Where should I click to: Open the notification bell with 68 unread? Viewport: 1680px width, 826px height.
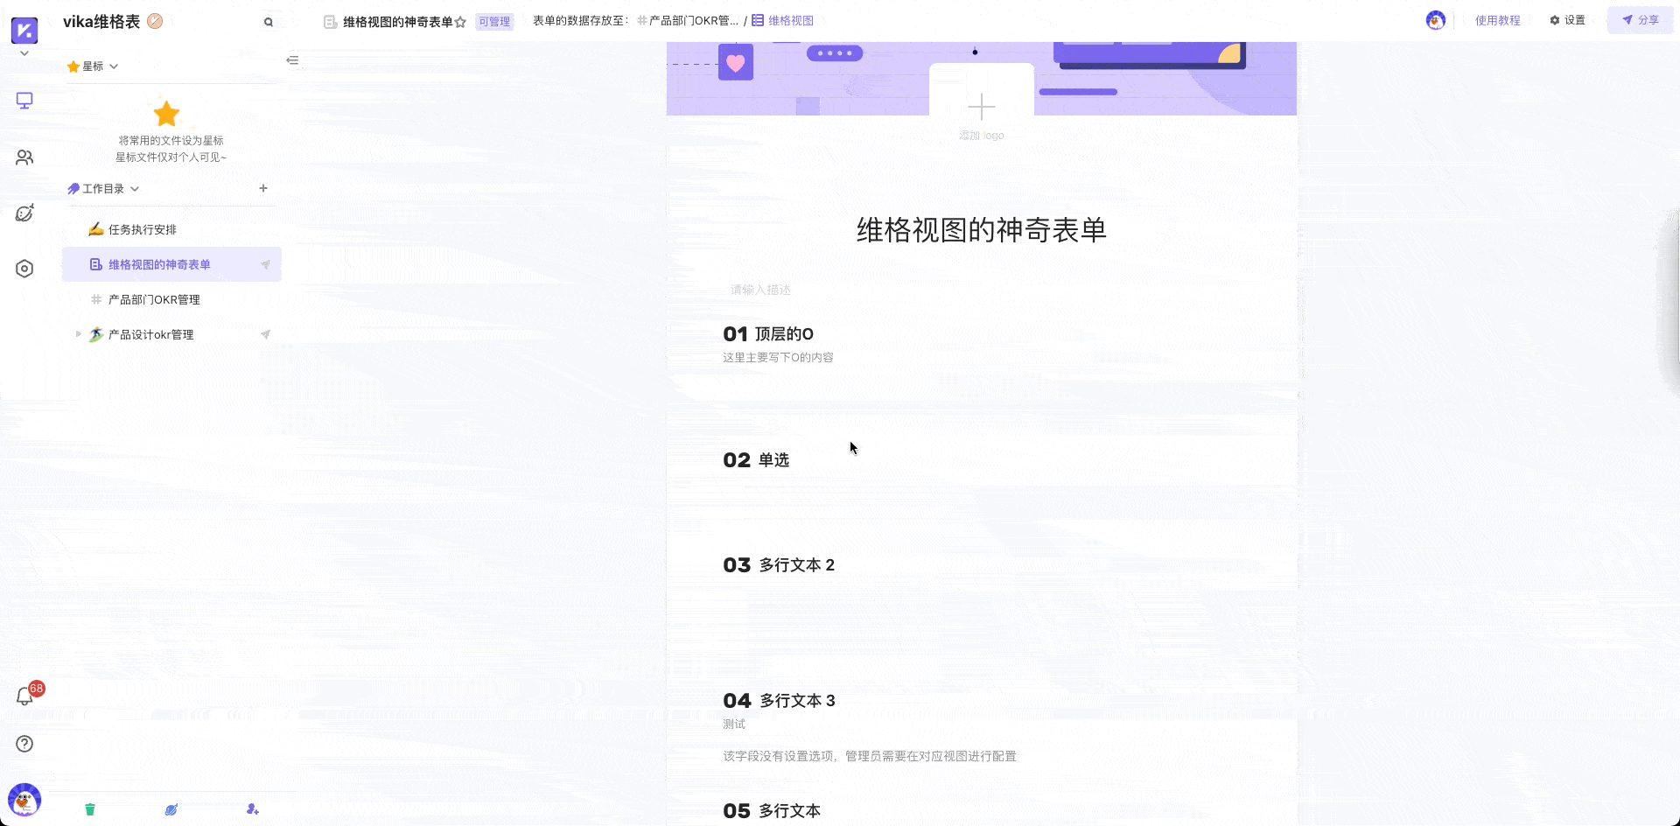coord(24,694)
